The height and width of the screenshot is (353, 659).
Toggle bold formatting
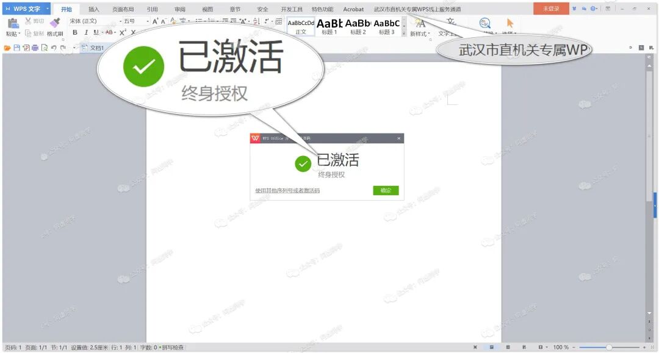pos(75,32)
